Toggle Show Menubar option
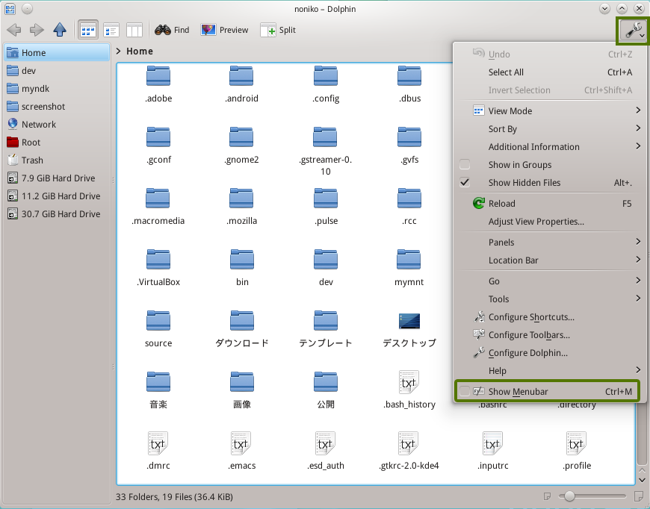Screen dimensions: 650x509 pos(547,391)
